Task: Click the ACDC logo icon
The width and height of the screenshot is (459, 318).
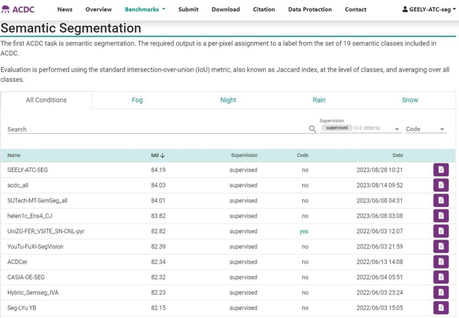Action: click(5, 9)
